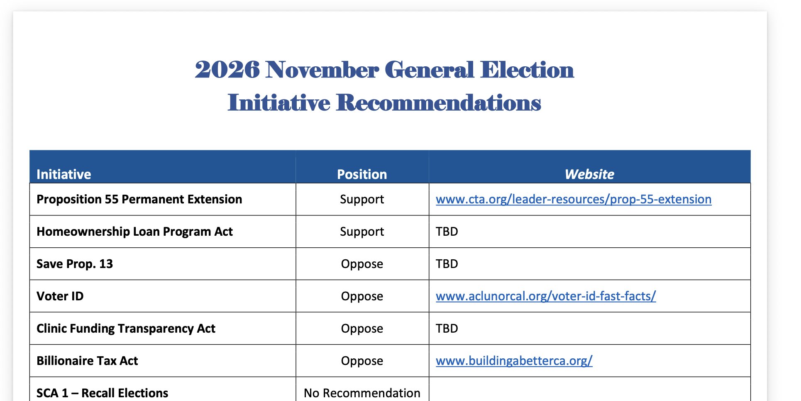Click TBD in the Homeownership Loan row
Image resolution: width=801 pixels, height=401 pixels.
point(447,232)
